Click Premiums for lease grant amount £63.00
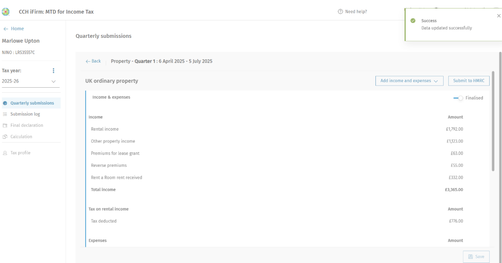Image resolution: width=502 pixels, height=263 pixels. click(457, 153)
